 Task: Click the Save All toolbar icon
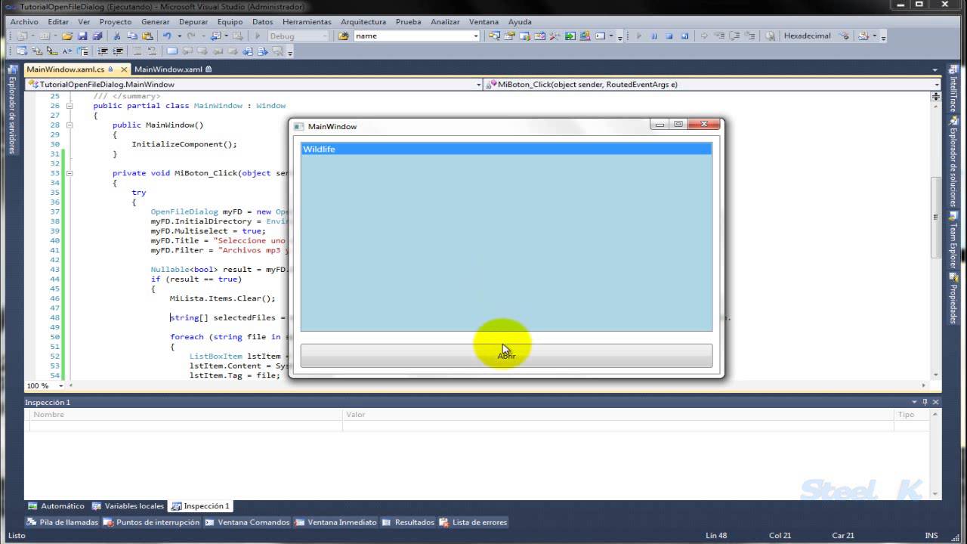97,36
